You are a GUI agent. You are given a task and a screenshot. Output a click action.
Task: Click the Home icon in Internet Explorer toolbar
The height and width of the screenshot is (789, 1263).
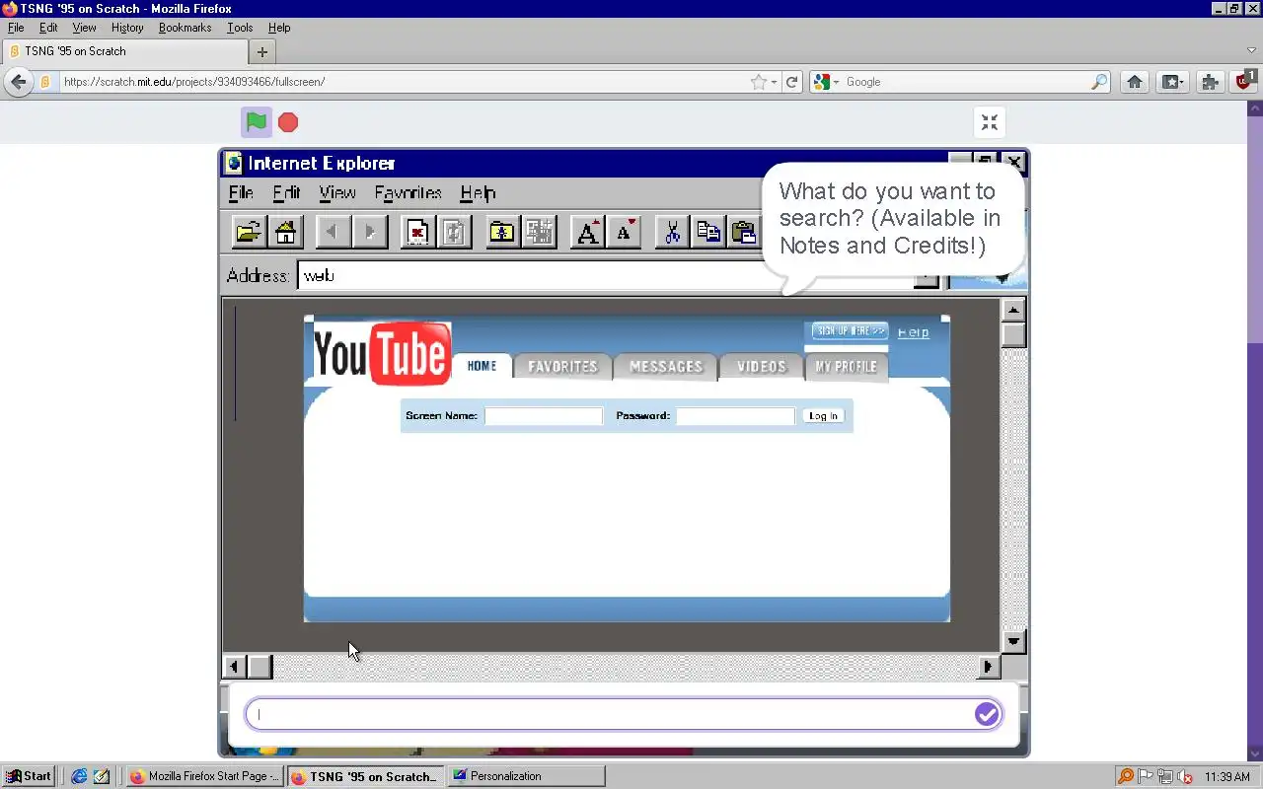pos(285,232)
